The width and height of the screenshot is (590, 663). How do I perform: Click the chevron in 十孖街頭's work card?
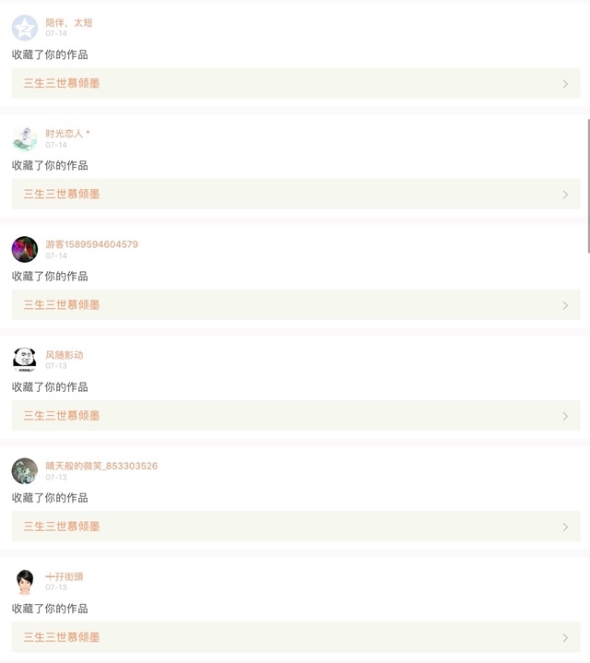click(x=565, y=637)
